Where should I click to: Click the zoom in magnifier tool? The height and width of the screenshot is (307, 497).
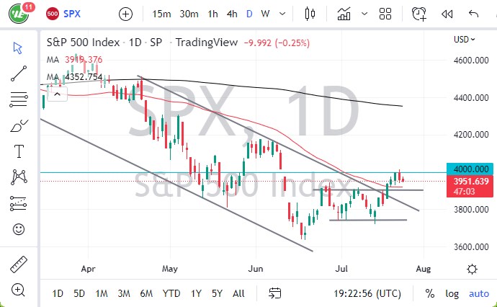tap(19, 289)
